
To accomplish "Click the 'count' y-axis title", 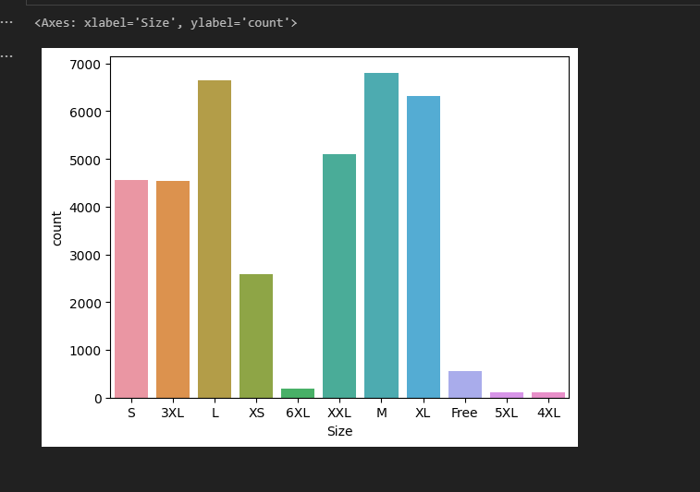I will pos(57,228).
